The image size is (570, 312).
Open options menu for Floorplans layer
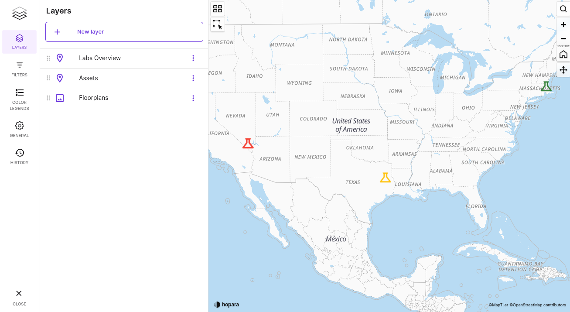tap(193, 98)
